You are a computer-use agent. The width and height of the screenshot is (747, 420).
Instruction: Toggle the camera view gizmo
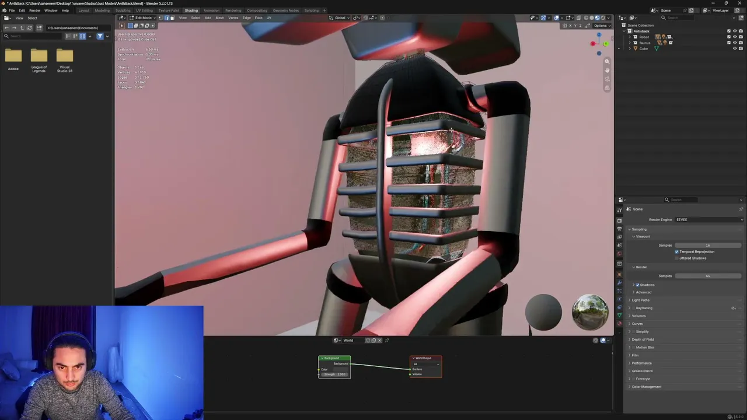(607, 79)
